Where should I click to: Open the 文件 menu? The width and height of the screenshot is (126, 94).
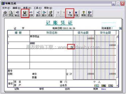pyautogui.click(x=6, y=8)
